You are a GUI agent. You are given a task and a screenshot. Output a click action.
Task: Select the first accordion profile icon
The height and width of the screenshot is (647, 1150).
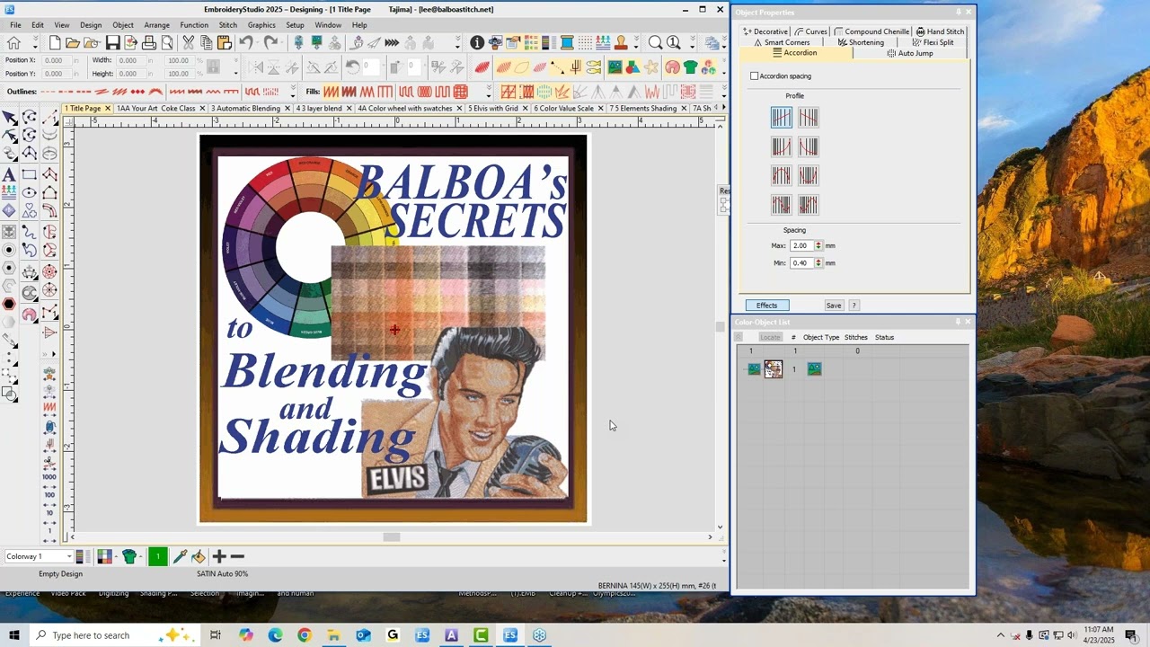pos(782,118)
